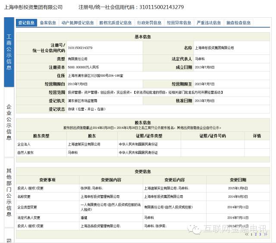276x243 pixels.
Task: Click the 经营范围 description text
Action: 145,92
